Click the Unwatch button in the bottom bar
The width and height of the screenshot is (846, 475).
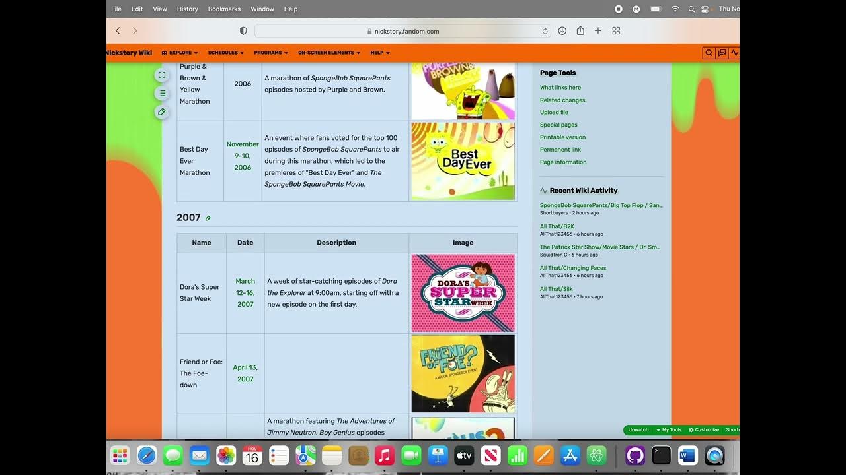pos(638,430)
